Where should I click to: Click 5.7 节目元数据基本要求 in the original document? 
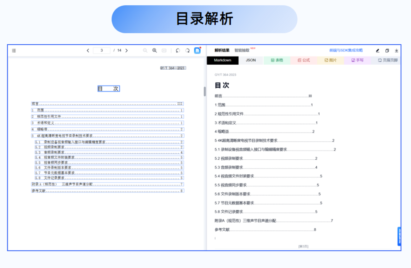(x=109, y=173)
